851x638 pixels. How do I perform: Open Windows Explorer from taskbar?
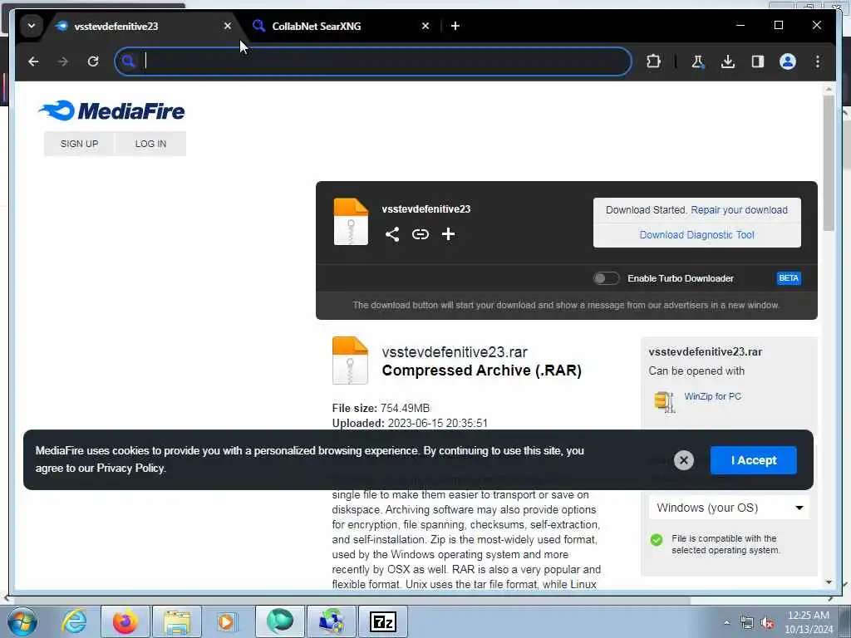coord(177,621)
